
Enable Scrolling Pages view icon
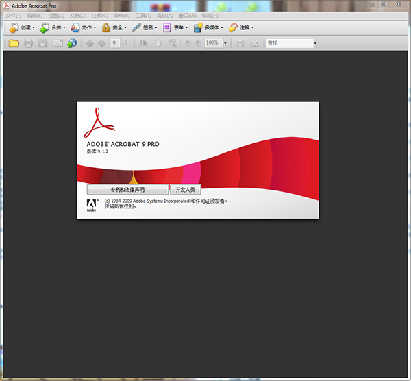point(240,43)
